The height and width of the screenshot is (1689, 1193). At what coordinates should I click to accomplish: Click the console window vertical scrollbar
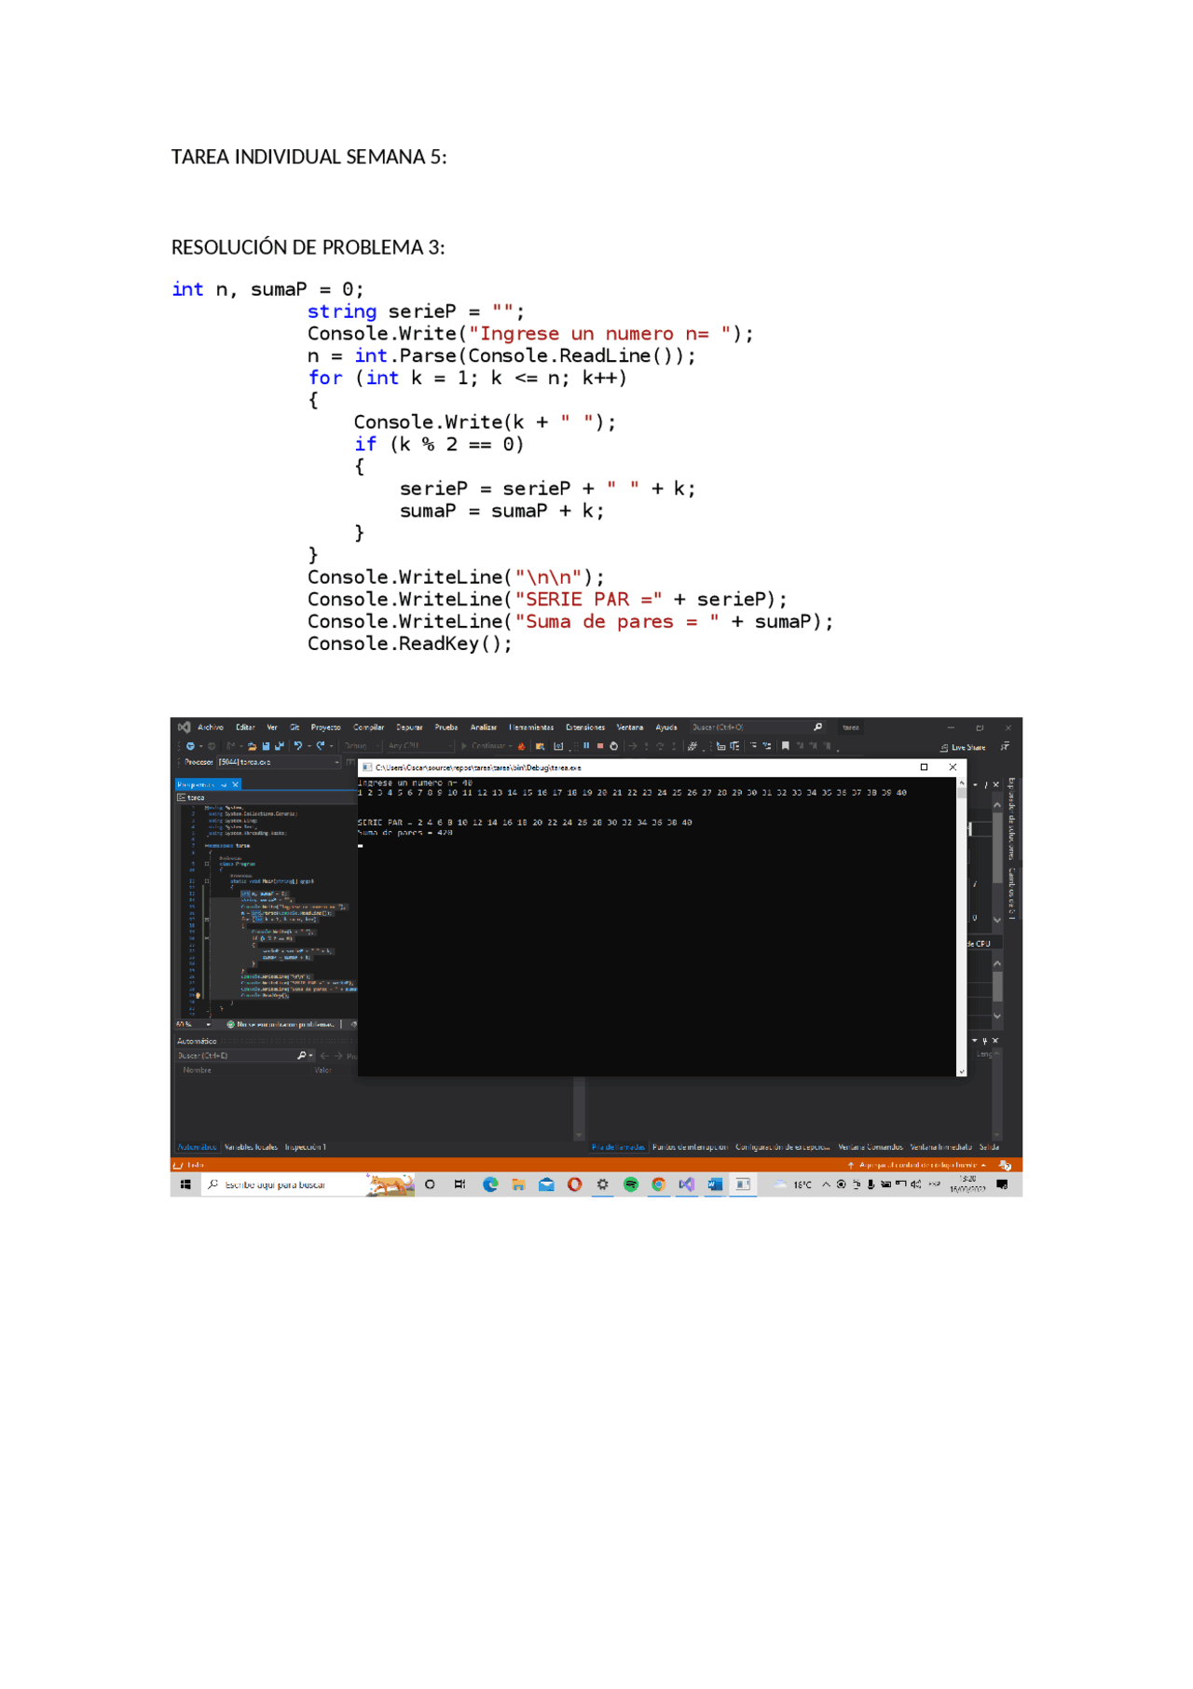[962, 923]
